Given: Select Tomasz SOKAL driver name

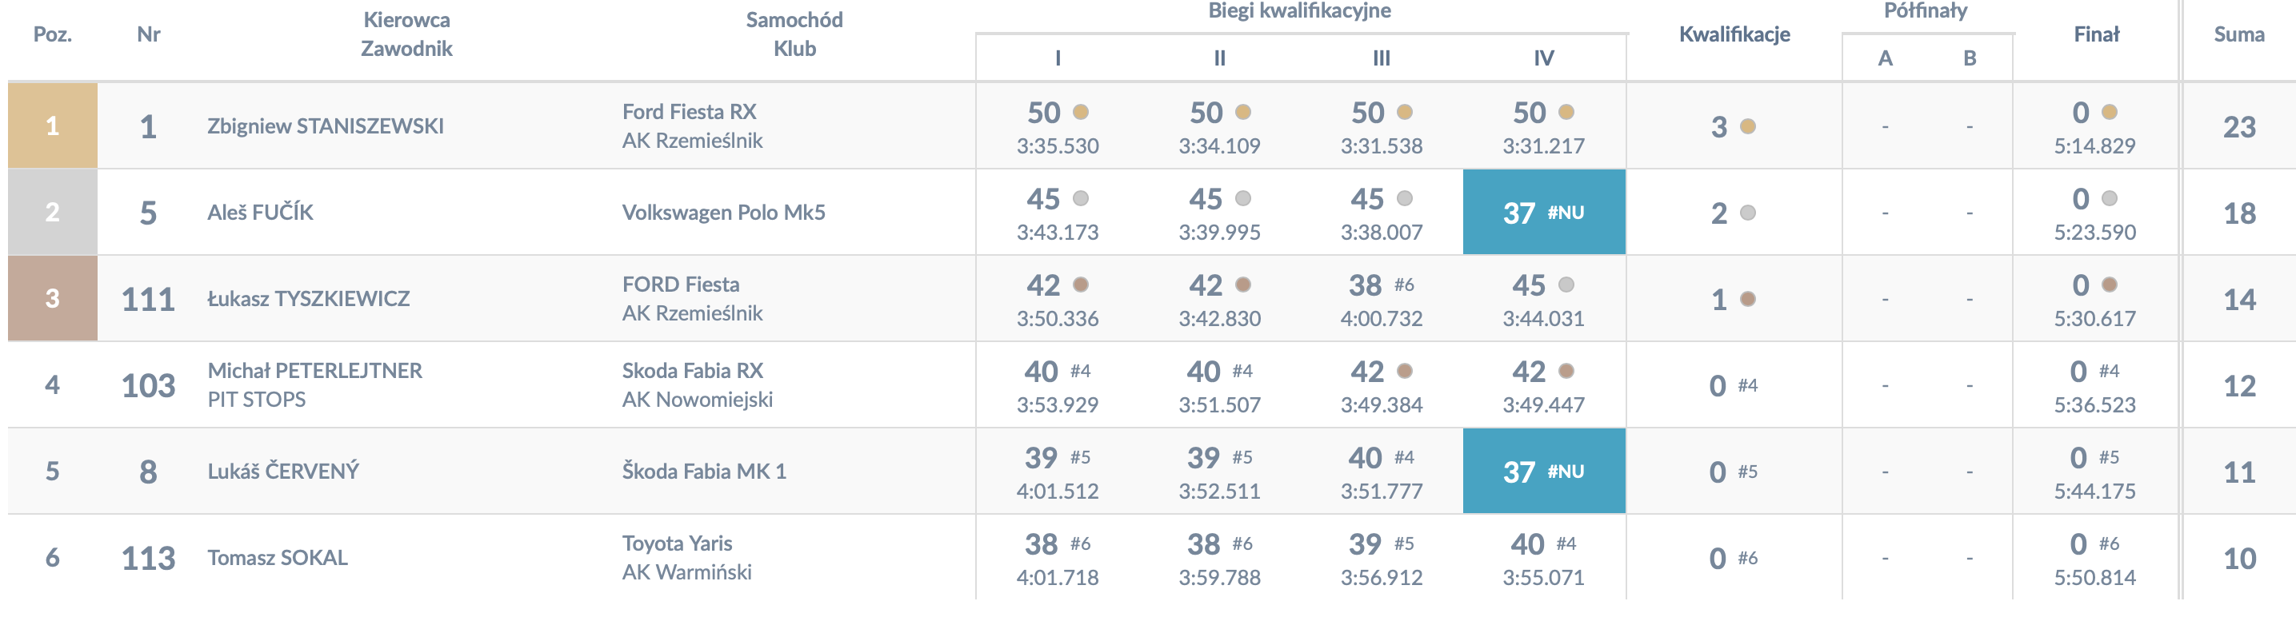Looking at the screenshot, I should point(277,558).
